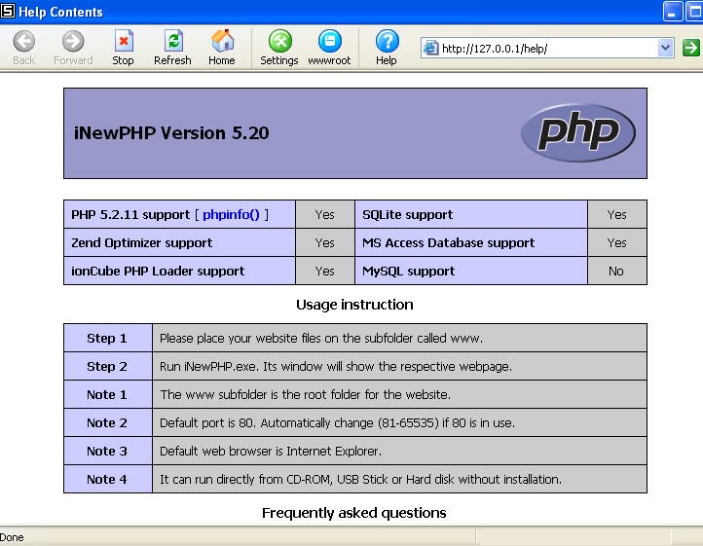
Task: Click the PHP logo in the banner
Action: coord(578,132)
